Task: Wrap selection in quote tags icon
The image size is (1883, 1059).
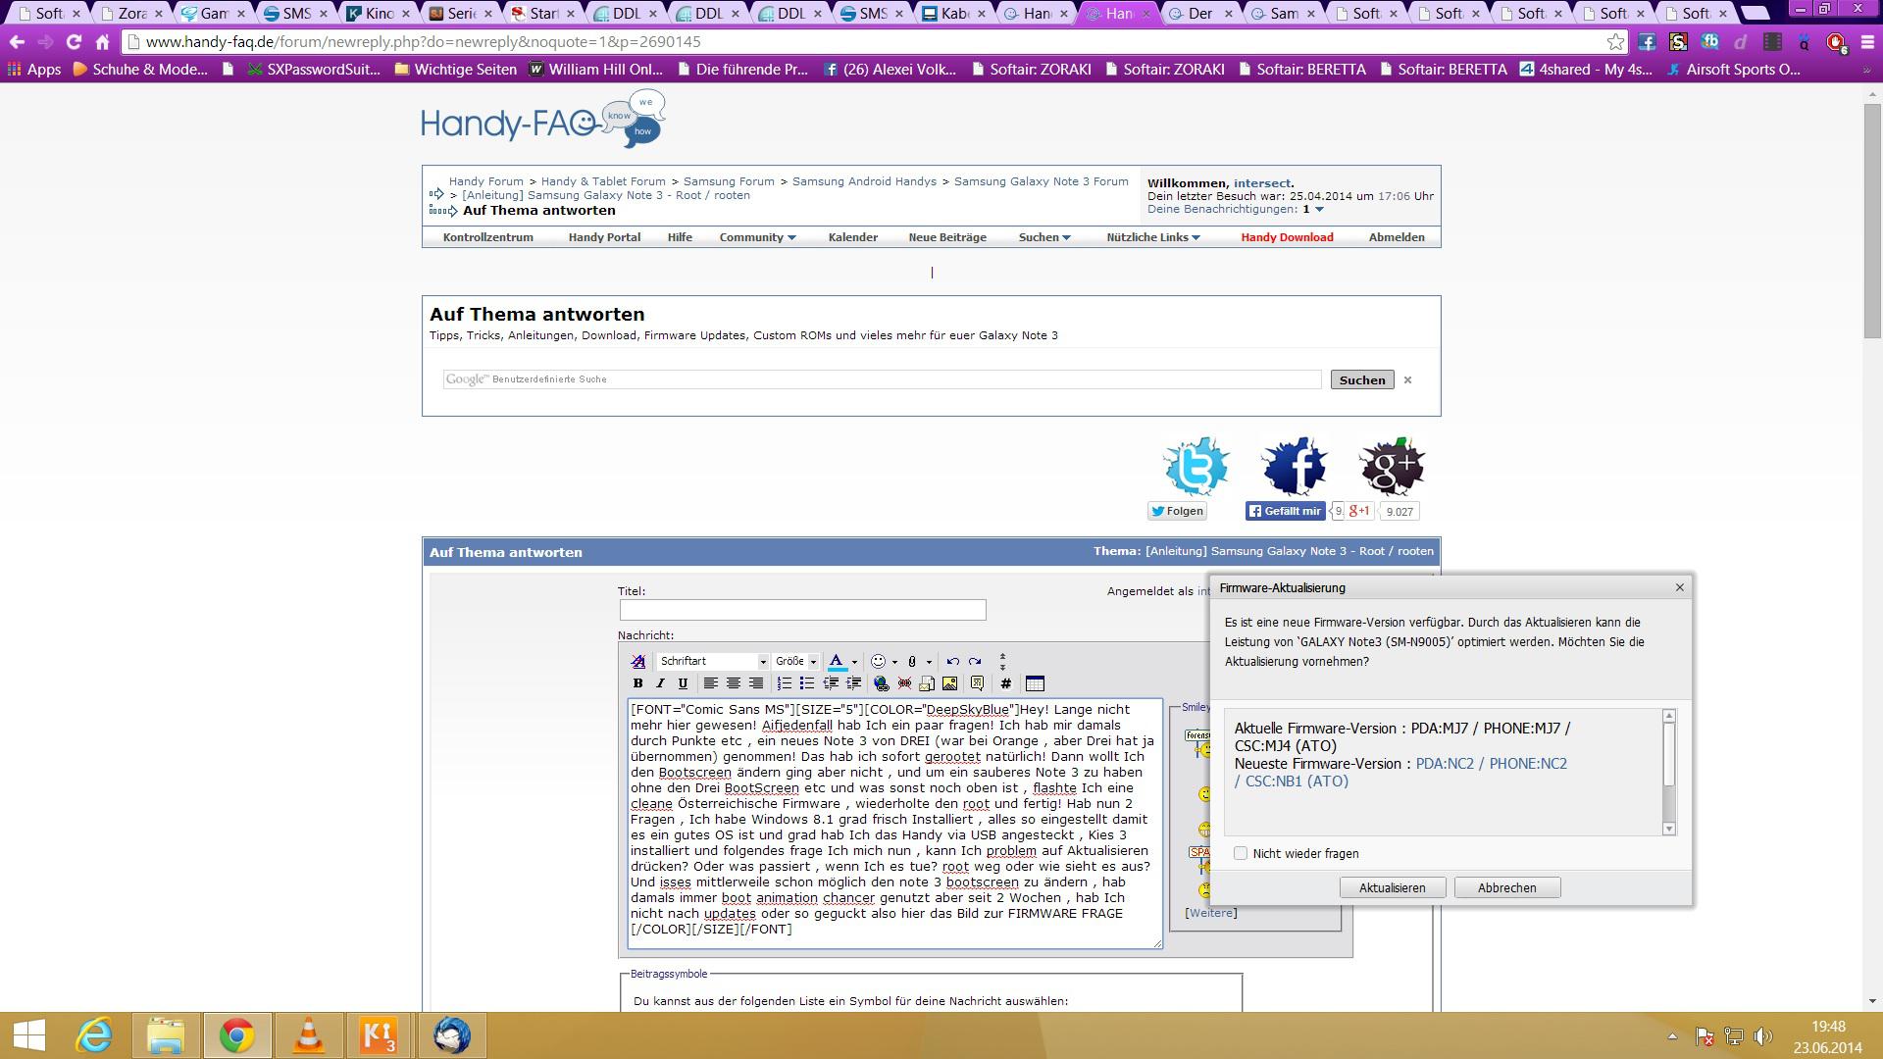Action: [977, 683]
